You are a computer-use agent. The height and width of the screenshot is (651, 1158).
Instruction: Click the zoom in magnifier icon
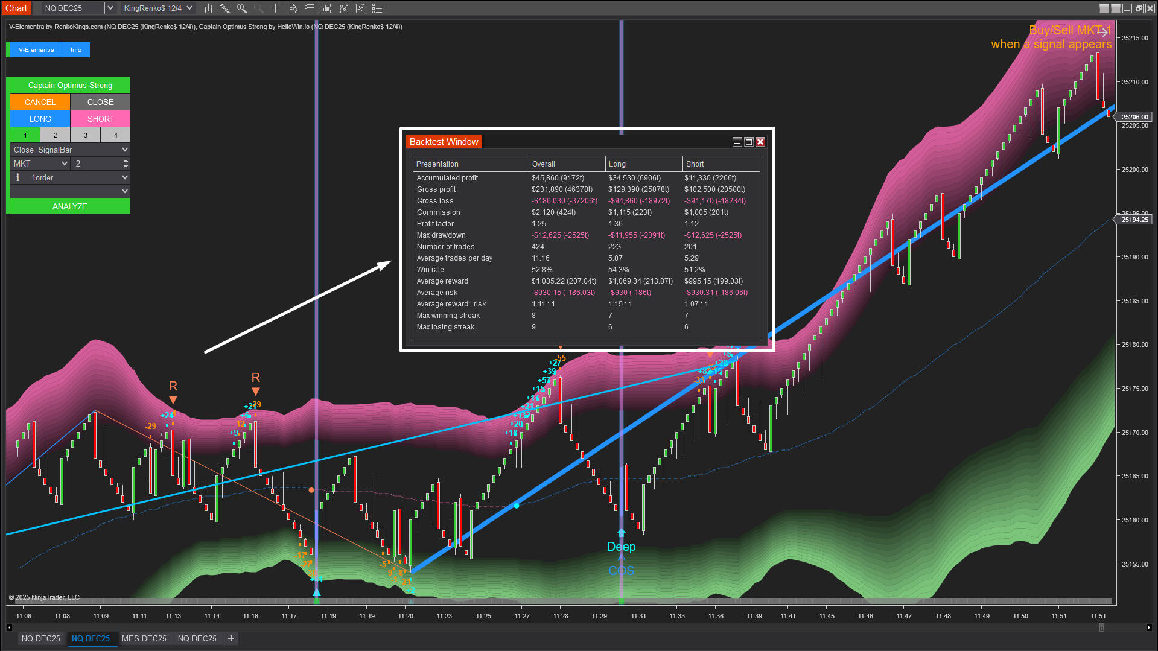[242, 8]
